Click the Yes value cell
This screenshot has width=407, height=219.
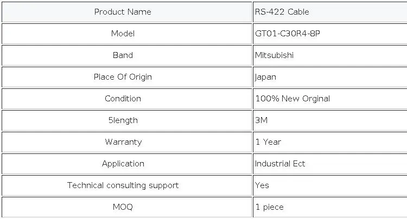point(262,185)
